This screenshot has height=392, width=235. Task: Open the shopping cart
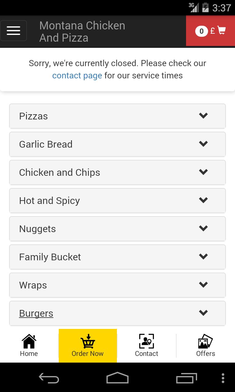coord(211,31)
